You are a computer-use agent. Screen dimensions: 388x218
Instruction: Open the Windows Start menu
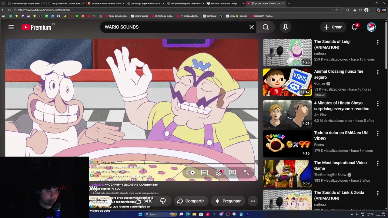pos(140,214)
